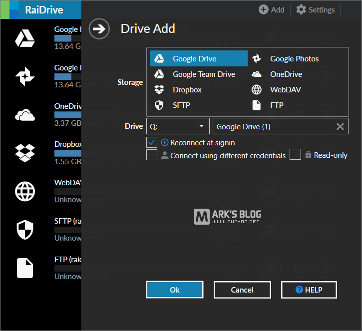362x331 pixels.
Task: Click the Dropbox box icon in storage list
Action: (x=159, y=89)
